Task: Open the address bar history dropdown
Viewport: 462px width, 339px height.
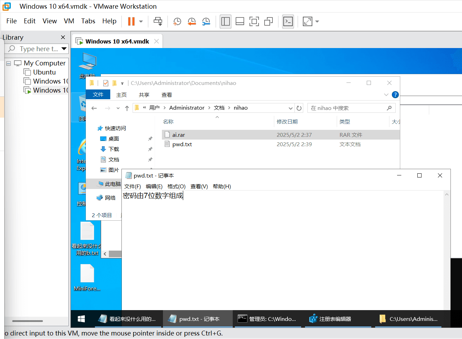Action: 290,108
